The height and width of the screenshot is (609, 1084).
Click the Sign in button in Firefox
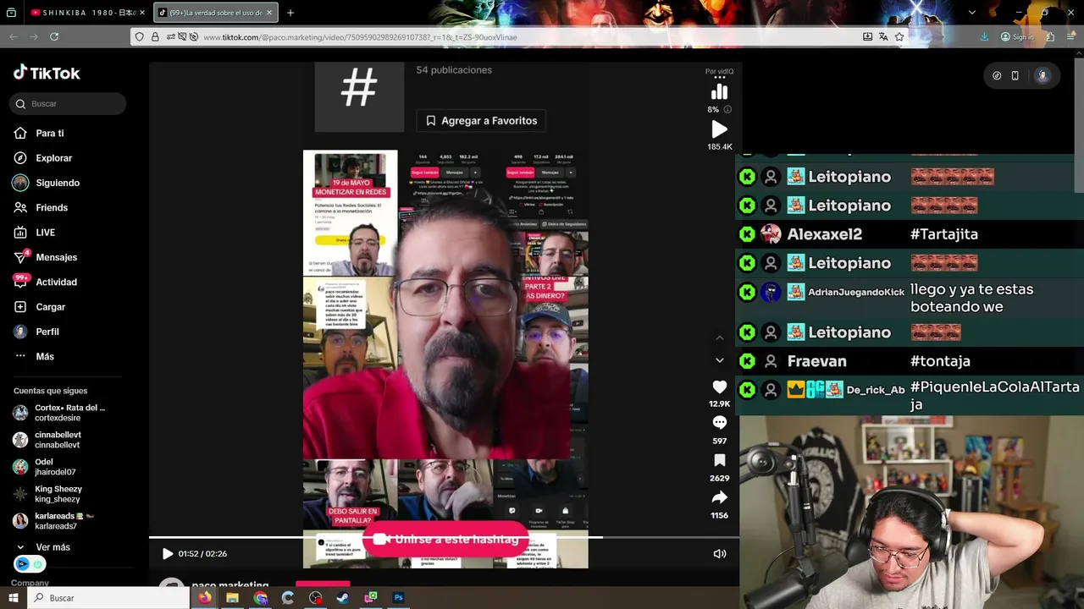[x=1017, y=37]
